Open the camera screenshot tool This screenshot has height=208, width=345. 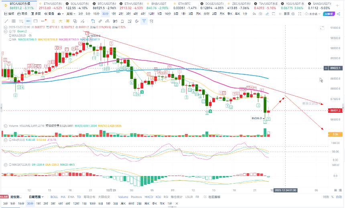coord(260,14)
